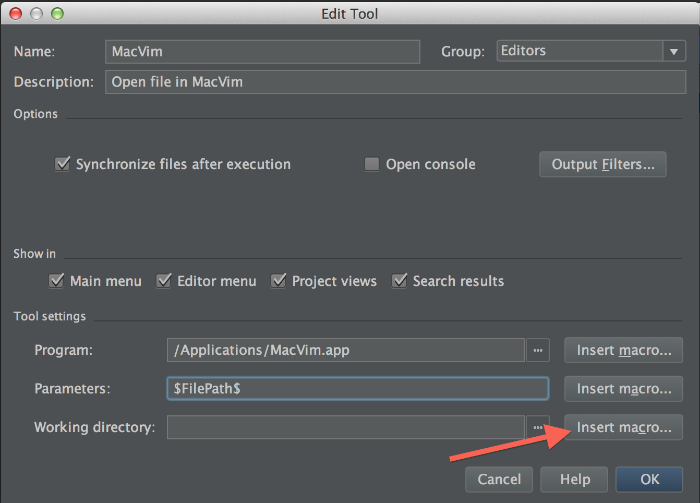Screen dimensions: 700x503
Task: Click the Cancel button
Action: coord(499,480)
